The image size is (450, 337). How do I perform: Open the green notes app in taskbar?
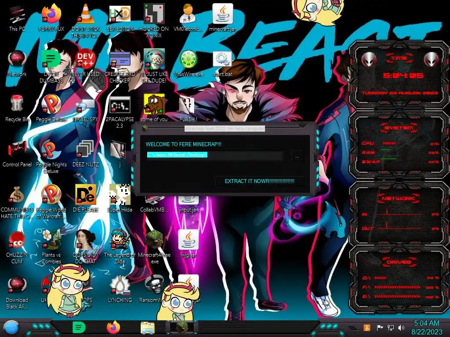(x=79, y=327)
